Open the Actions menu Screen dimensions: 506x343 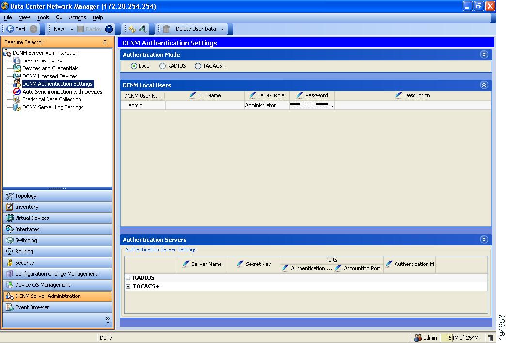pos(78,17)
